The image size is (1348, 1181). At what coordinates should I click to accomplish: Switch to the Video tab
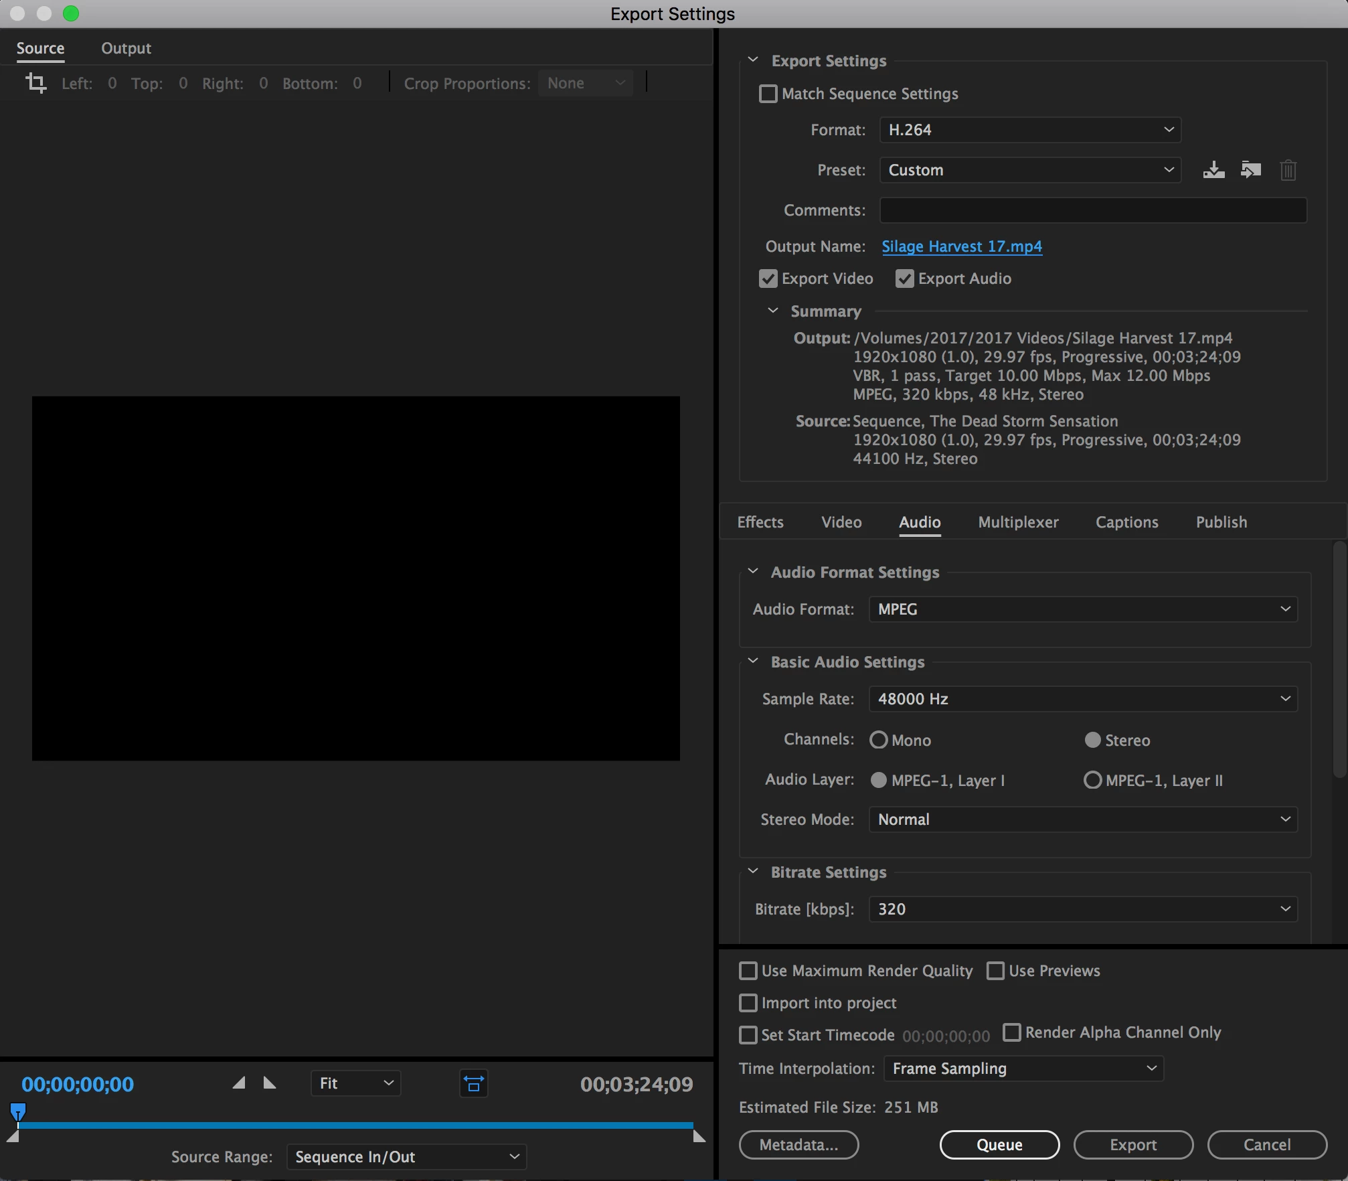pyautogui.click(x=841, y=522)
